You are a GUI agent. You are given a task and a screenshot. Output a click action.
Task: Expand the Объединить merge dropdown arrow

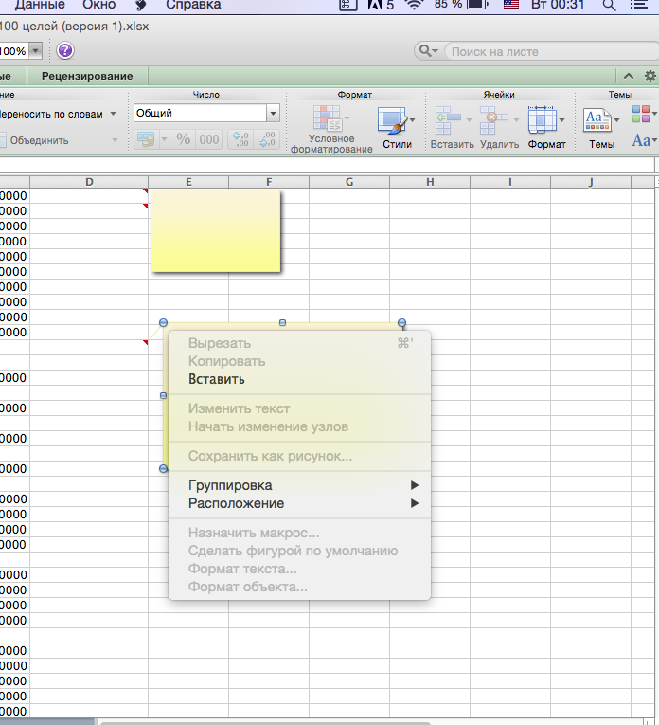coord(115,140)
